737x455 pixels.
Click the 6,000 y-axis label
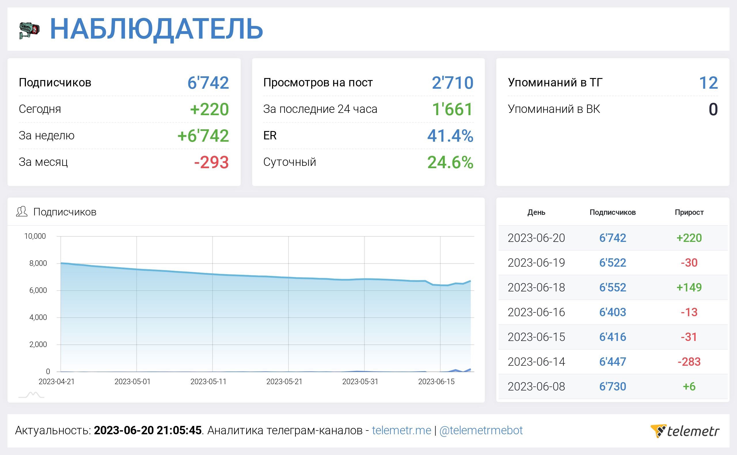(38, 290)
